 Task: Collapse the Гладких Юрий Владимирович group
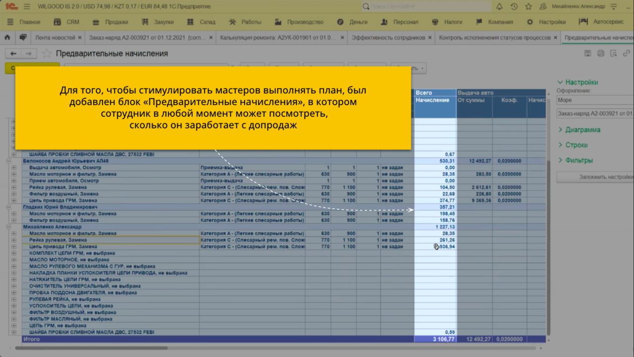coord(8,207)
